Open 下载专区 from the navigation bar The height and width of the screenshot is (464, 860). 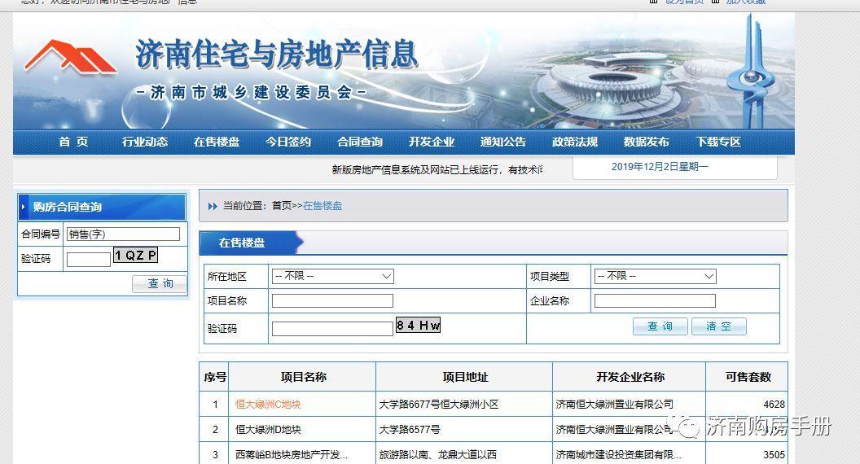click(718, 142)
